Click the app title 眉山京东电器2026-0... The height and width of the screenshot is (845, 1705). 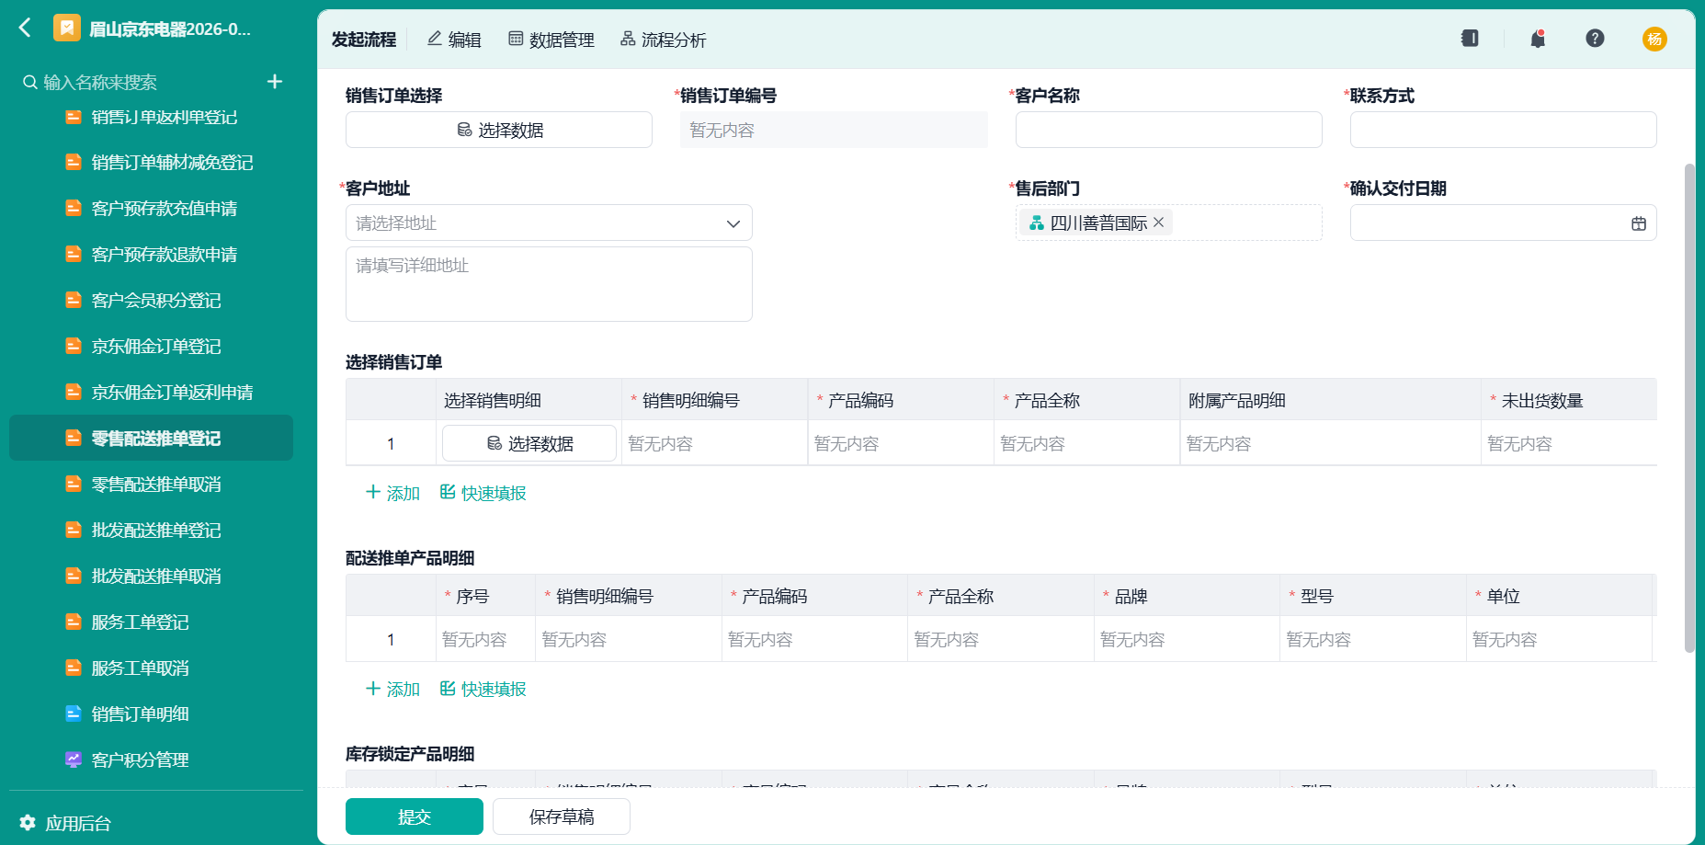tap(170, 29)
